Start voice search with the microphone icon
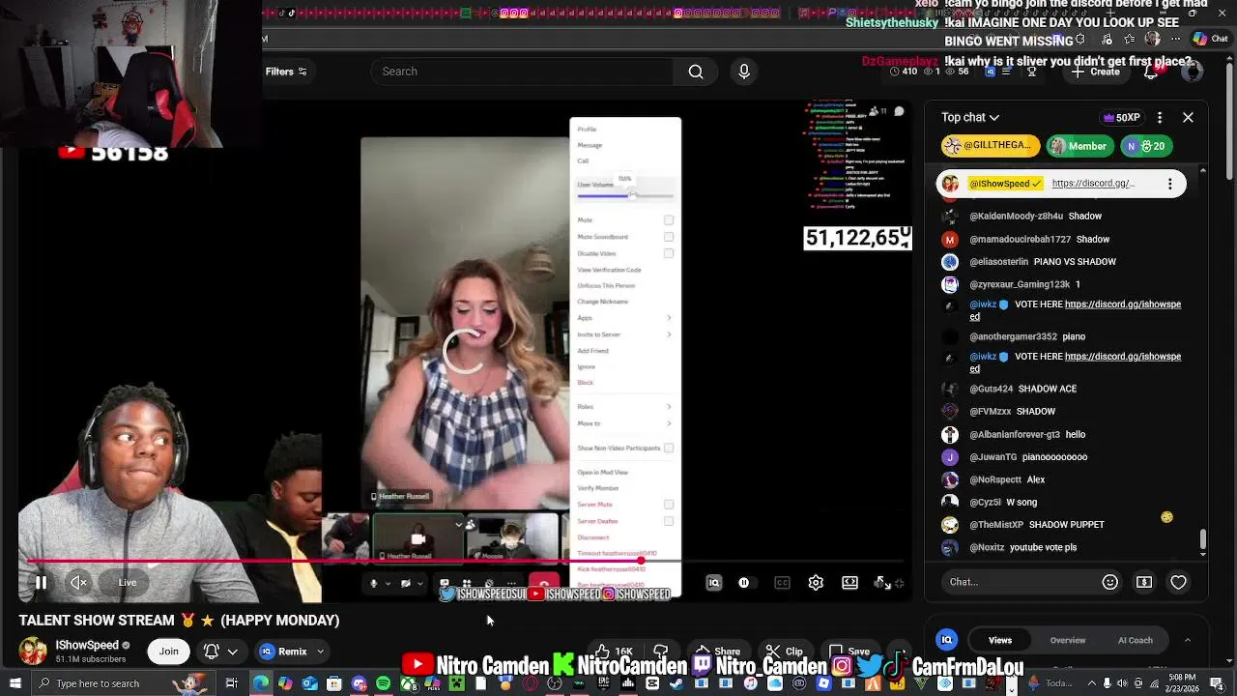 [743, 72]
